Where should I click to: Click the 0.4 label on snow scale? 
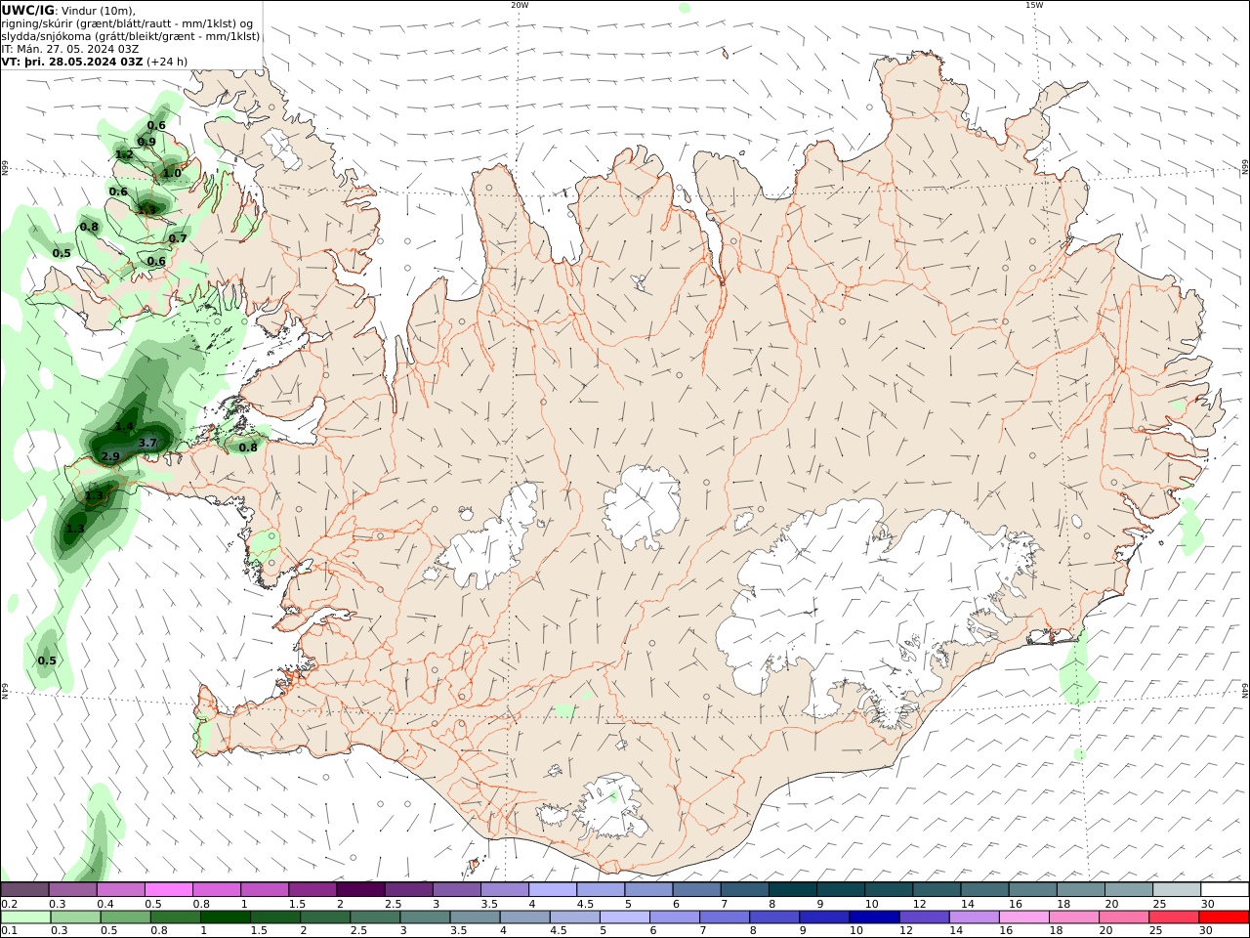click(105, 904)
